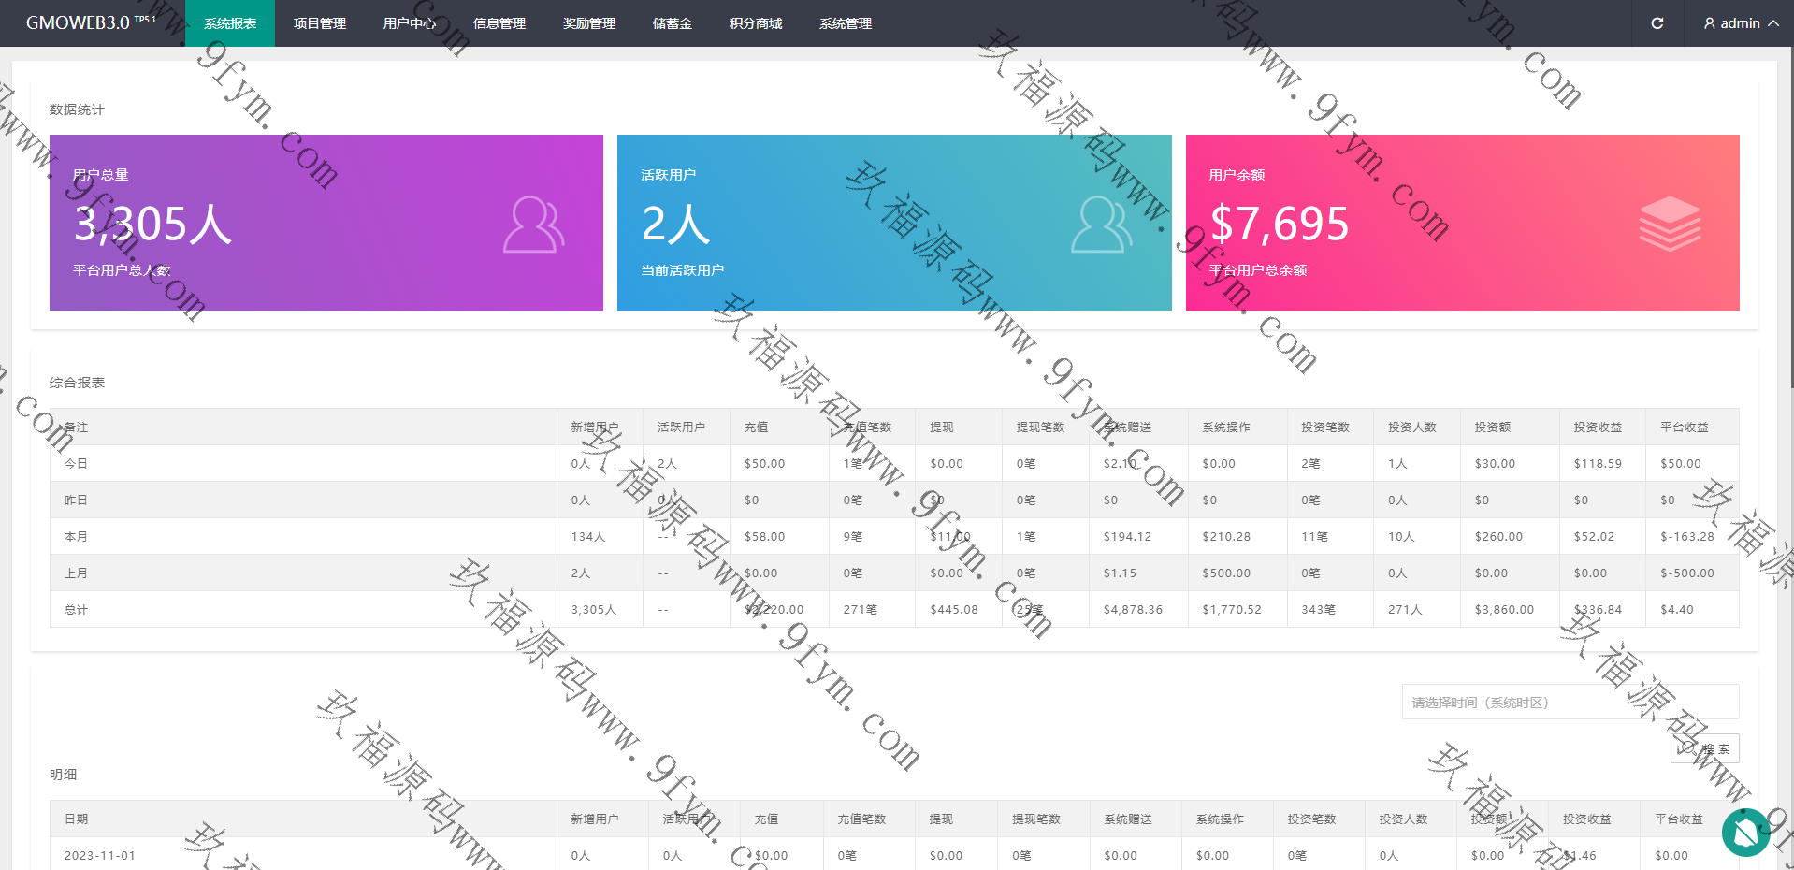Open the 系统报表 menu tab

pos(230,23)
